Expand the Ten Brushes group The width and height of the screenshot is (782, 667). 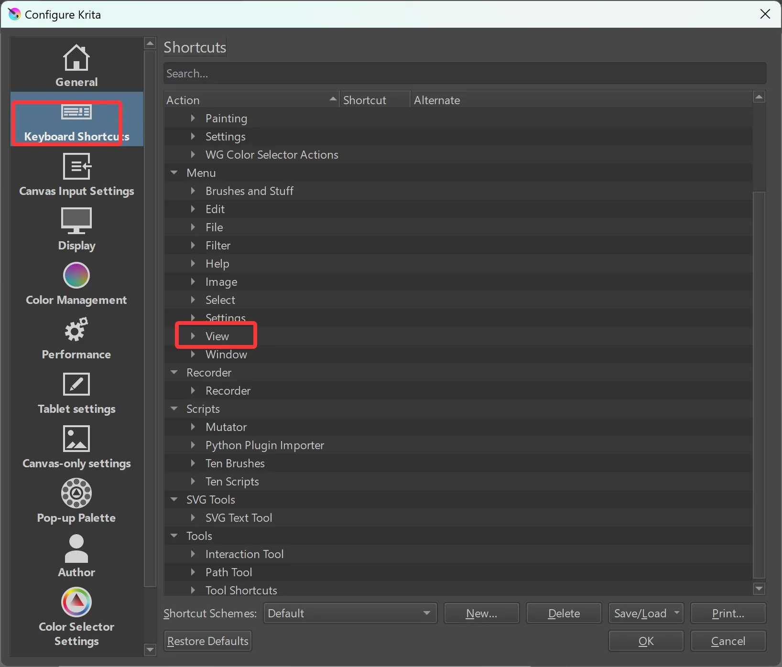(x=193, y=463)
